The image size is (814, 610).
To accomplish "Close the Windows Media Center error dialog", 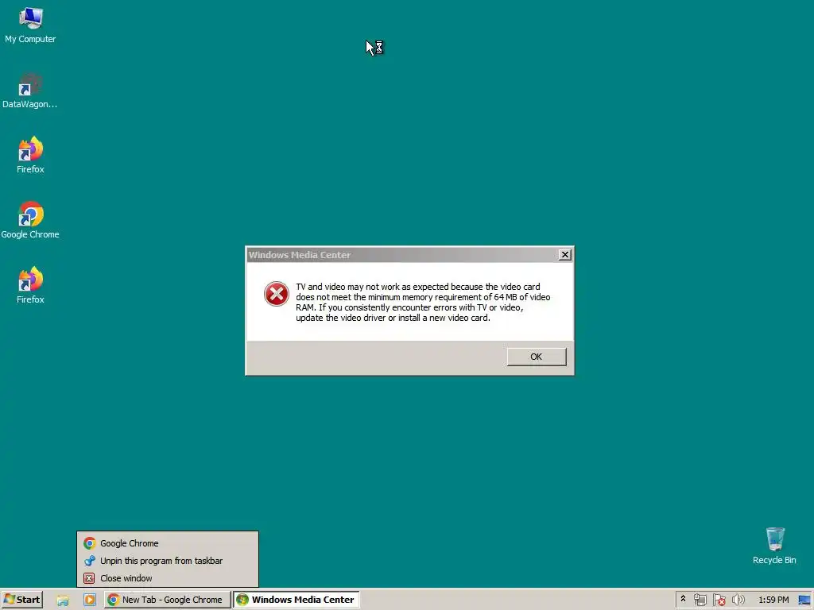I will click(x=565, y=255).
